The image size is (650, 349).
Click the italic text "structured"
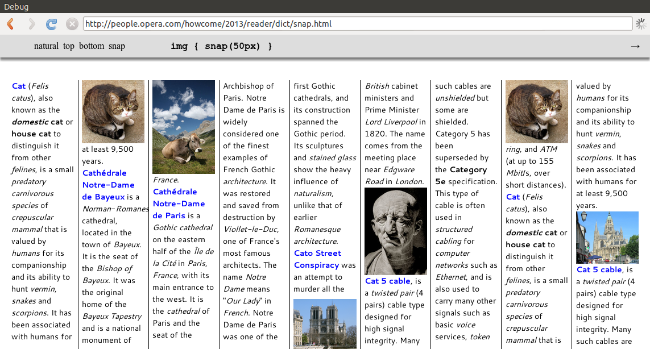click(x=454, y=229)
